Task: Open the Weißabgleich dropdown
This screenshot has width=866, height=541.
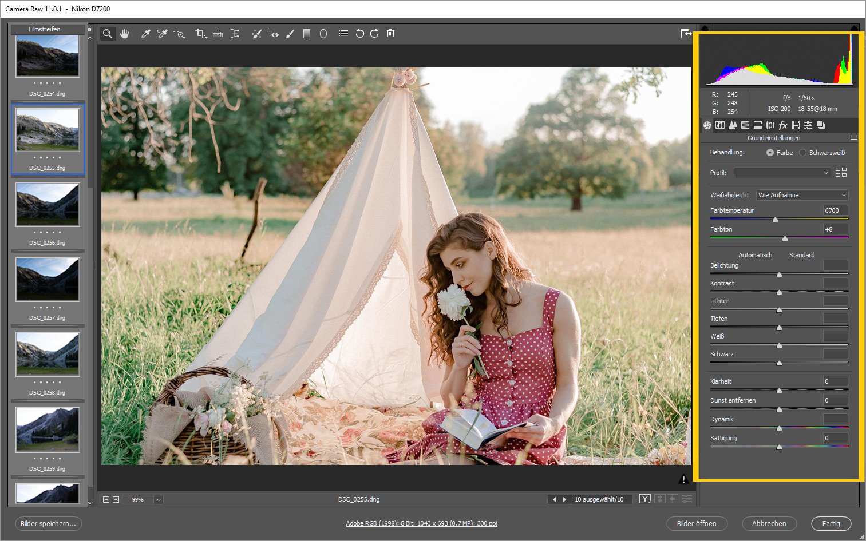Action: 801,194
